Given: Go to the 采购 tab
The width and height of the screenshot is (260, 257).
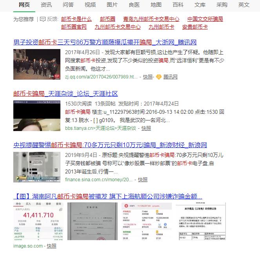Looking at the screenshot, I should [222, 5].
